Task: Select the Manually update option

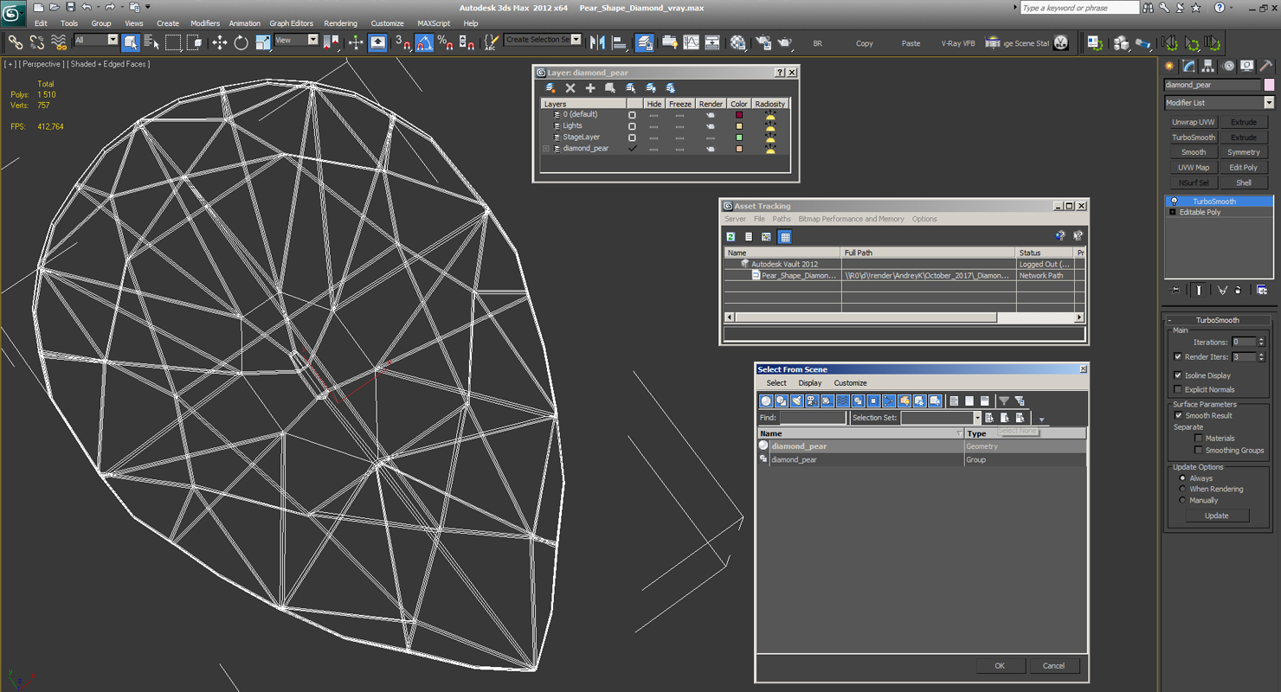Action: pos(1182,501)
